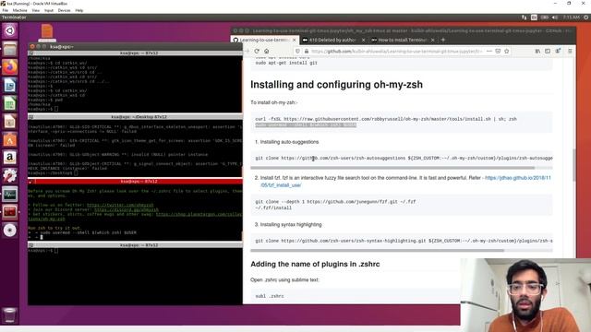Save page to Pocket
Image resolution: width=591 pixels, height=332 pixels.
(498, 52)
